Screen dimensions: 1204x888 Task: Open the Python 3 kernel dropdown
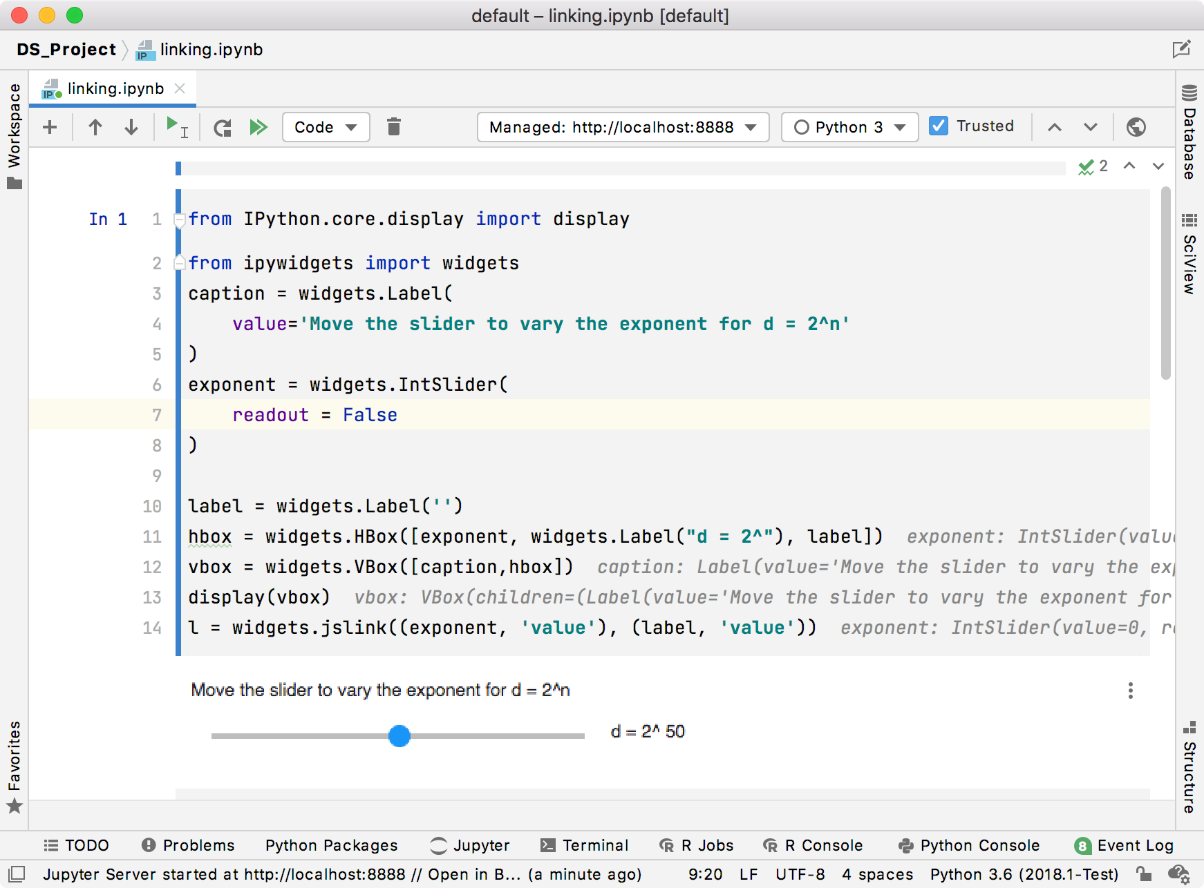point(849,127)
